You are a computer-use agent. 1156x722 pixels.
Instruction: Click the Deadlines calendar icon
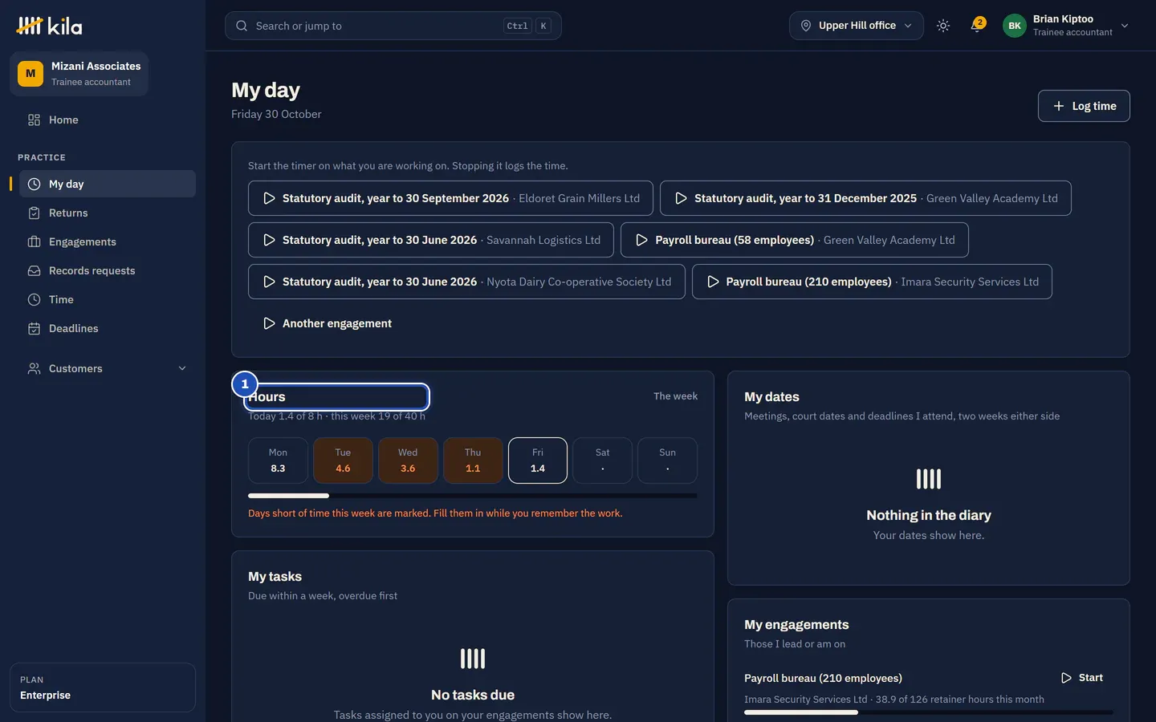click(x=34, y=328)
